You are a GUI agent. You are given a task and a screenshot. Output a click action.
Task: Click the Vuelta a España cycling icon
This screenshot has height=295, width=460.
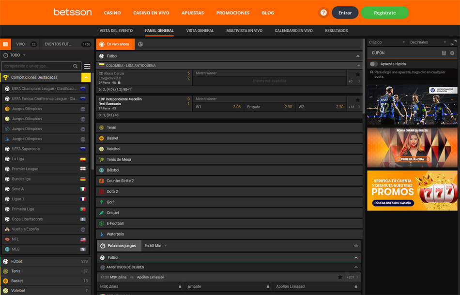pos(7,229)
